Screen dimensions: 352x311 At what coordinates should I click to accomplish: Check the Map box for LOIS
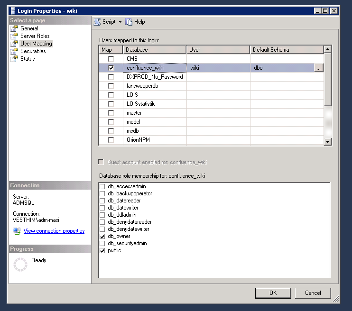tap(111, 95)
